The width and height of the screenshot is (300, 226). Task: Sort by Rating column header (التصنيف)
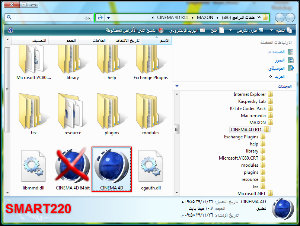coord(30,41)
